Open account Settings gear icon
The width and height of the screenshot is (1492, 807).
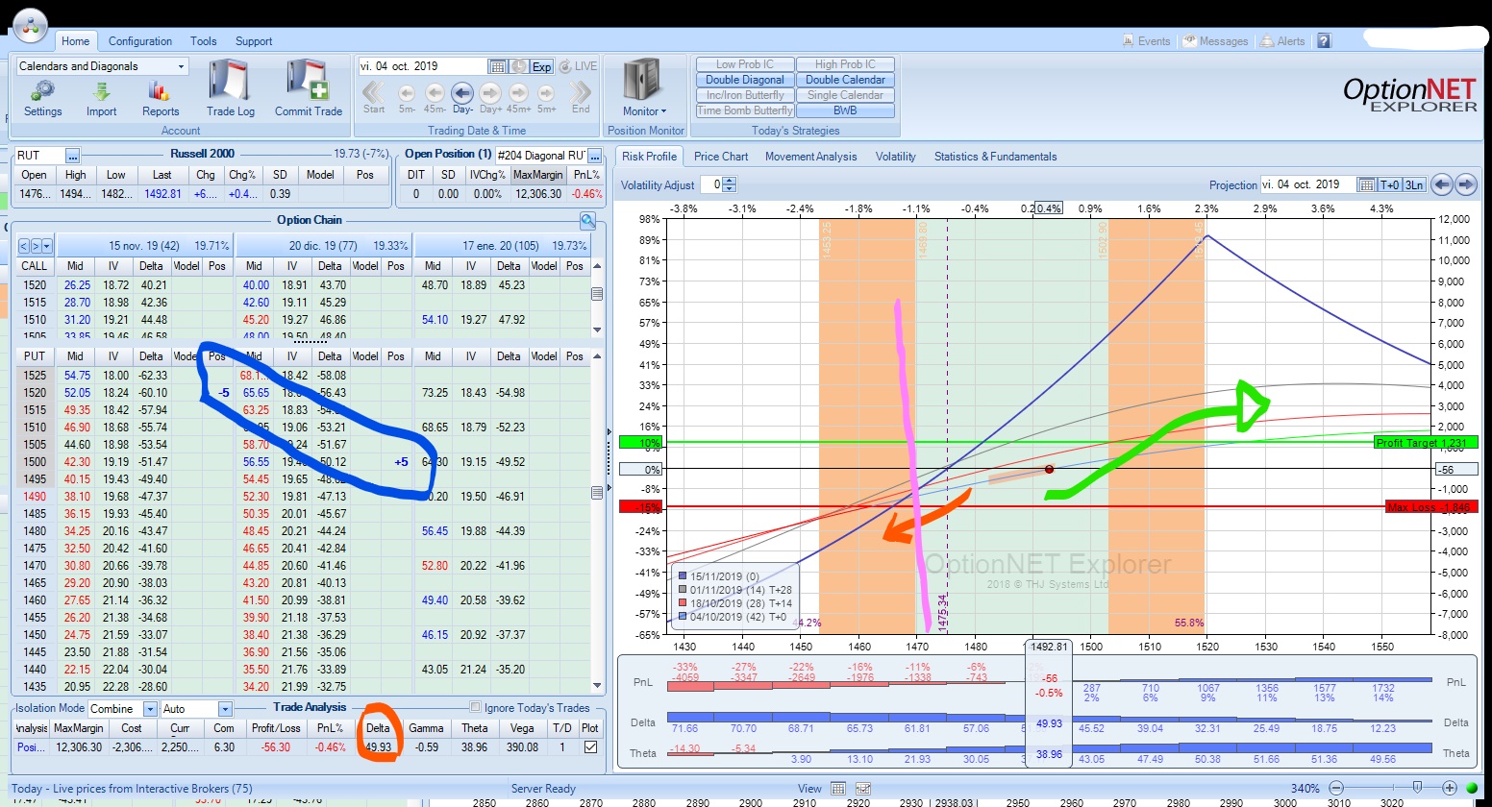(42, 92)
